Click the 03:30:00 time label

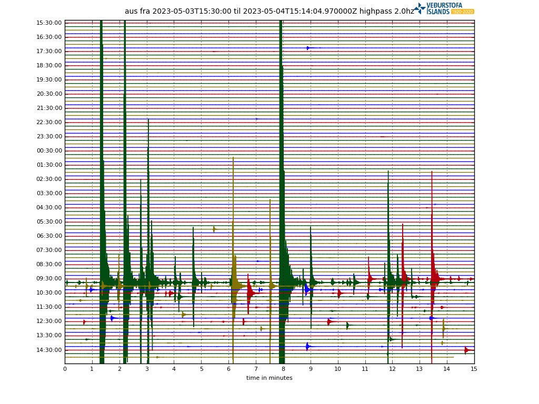click(x=49, y=193)
